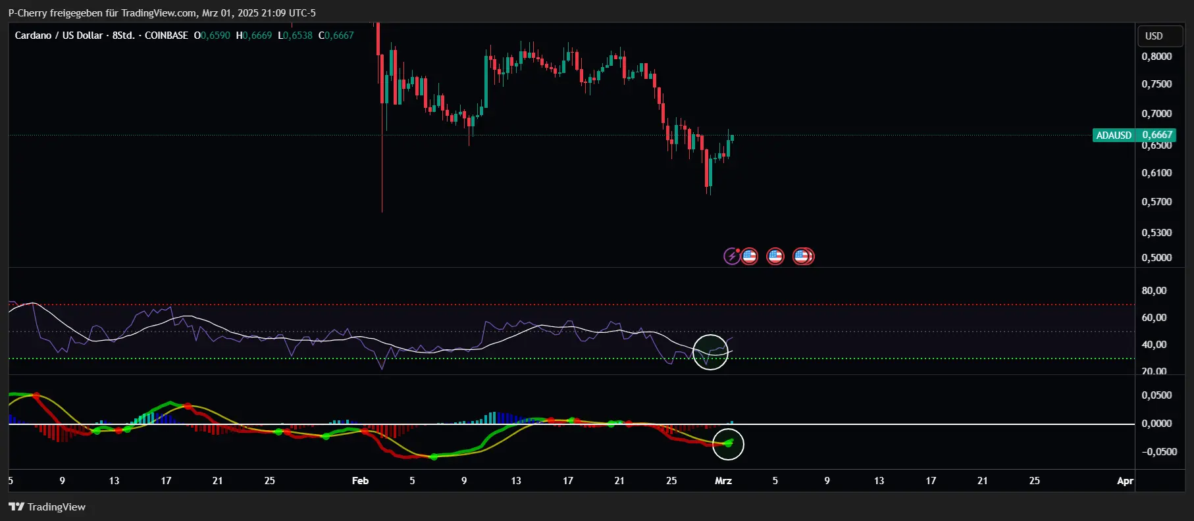
Task: Click the current price label 0,6667
Action: click(1156, 135)
